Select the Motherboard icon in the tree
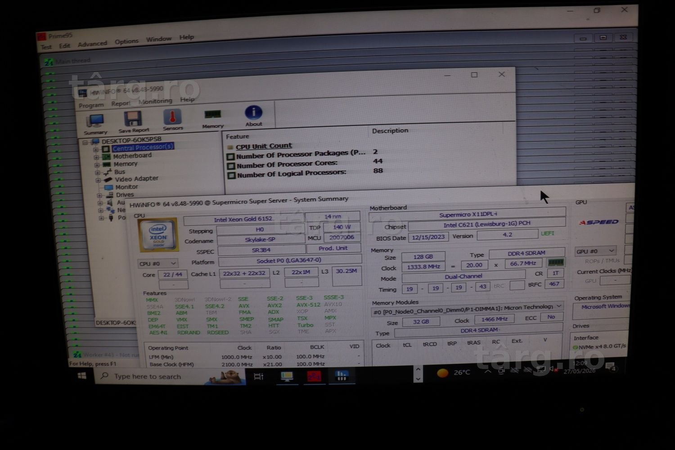 106,157
